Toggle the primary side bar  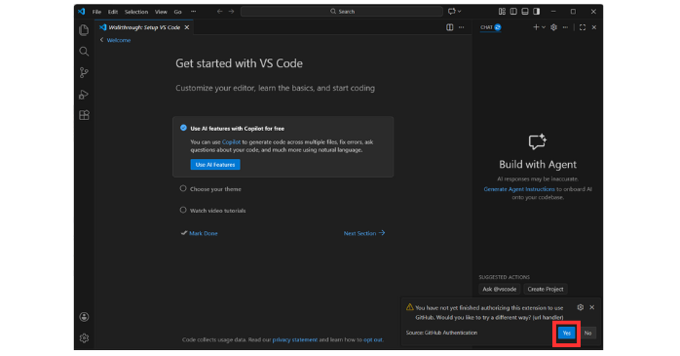(513, 12)
